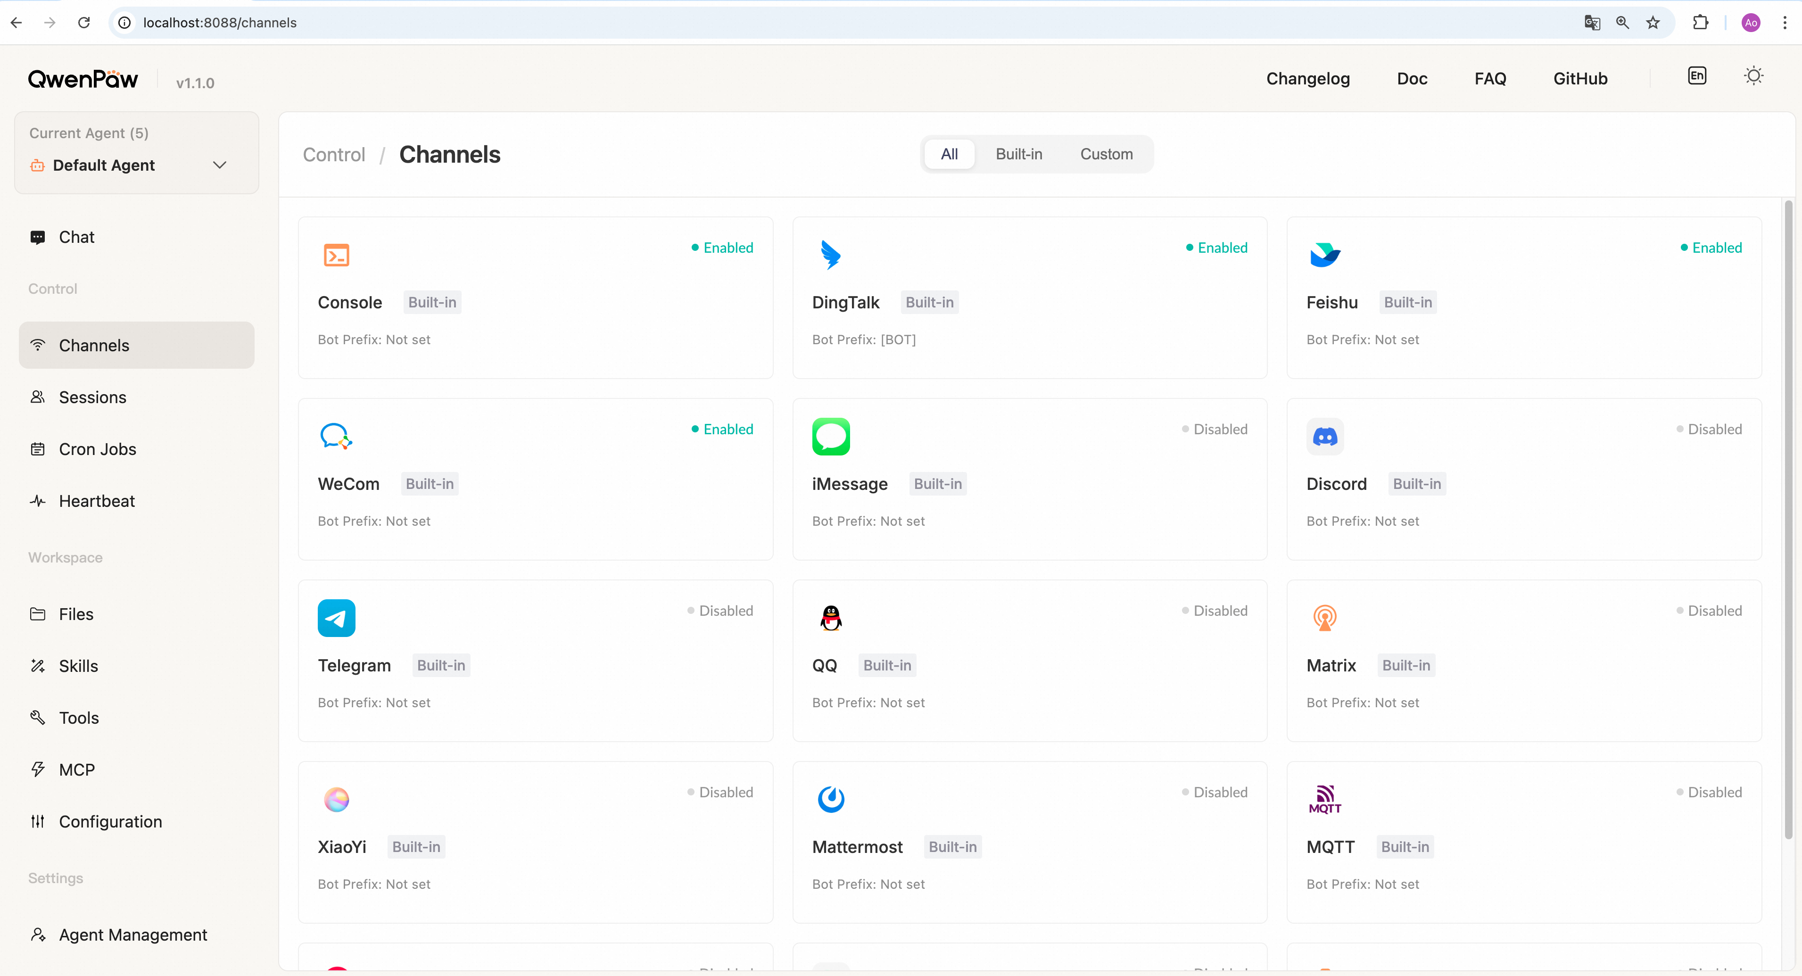Go back in browser history
This screenshot has width=1802, height=976.
click(17, 22)
